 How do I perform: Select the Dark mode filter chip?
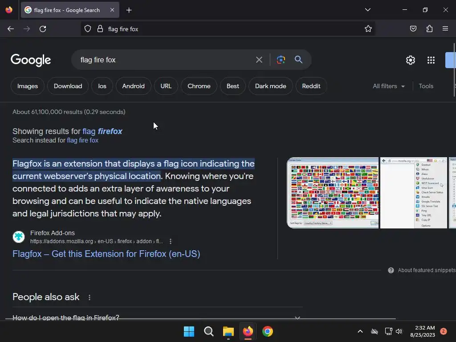pos(270,86)
